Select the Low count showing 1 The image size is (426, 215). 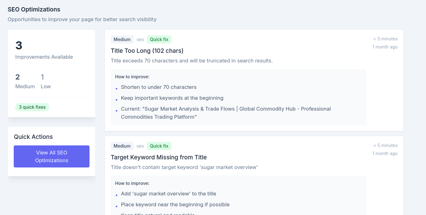tap(42, 77)
